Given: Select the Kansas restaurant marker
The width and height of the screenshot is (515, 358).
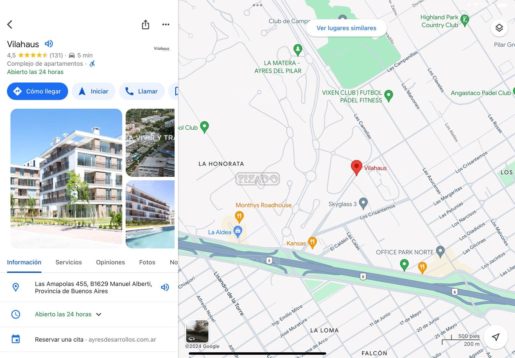Looking at the screenshot, I should 312,242.
